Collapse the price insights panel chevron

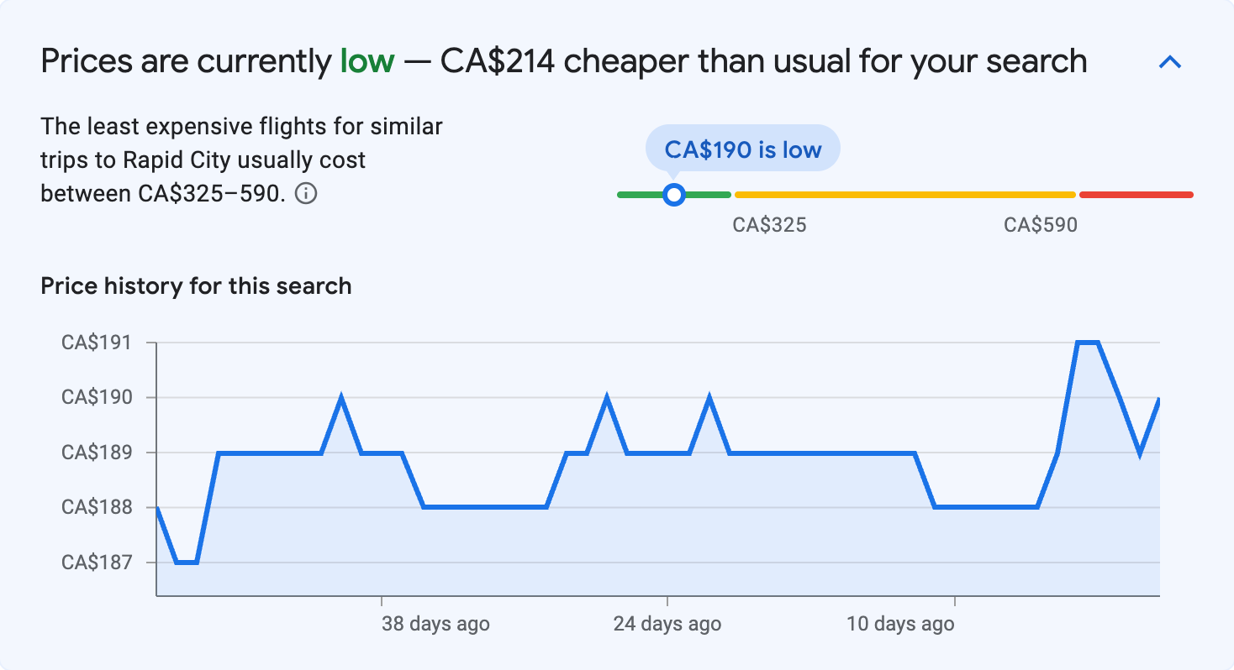[1170, 62]
